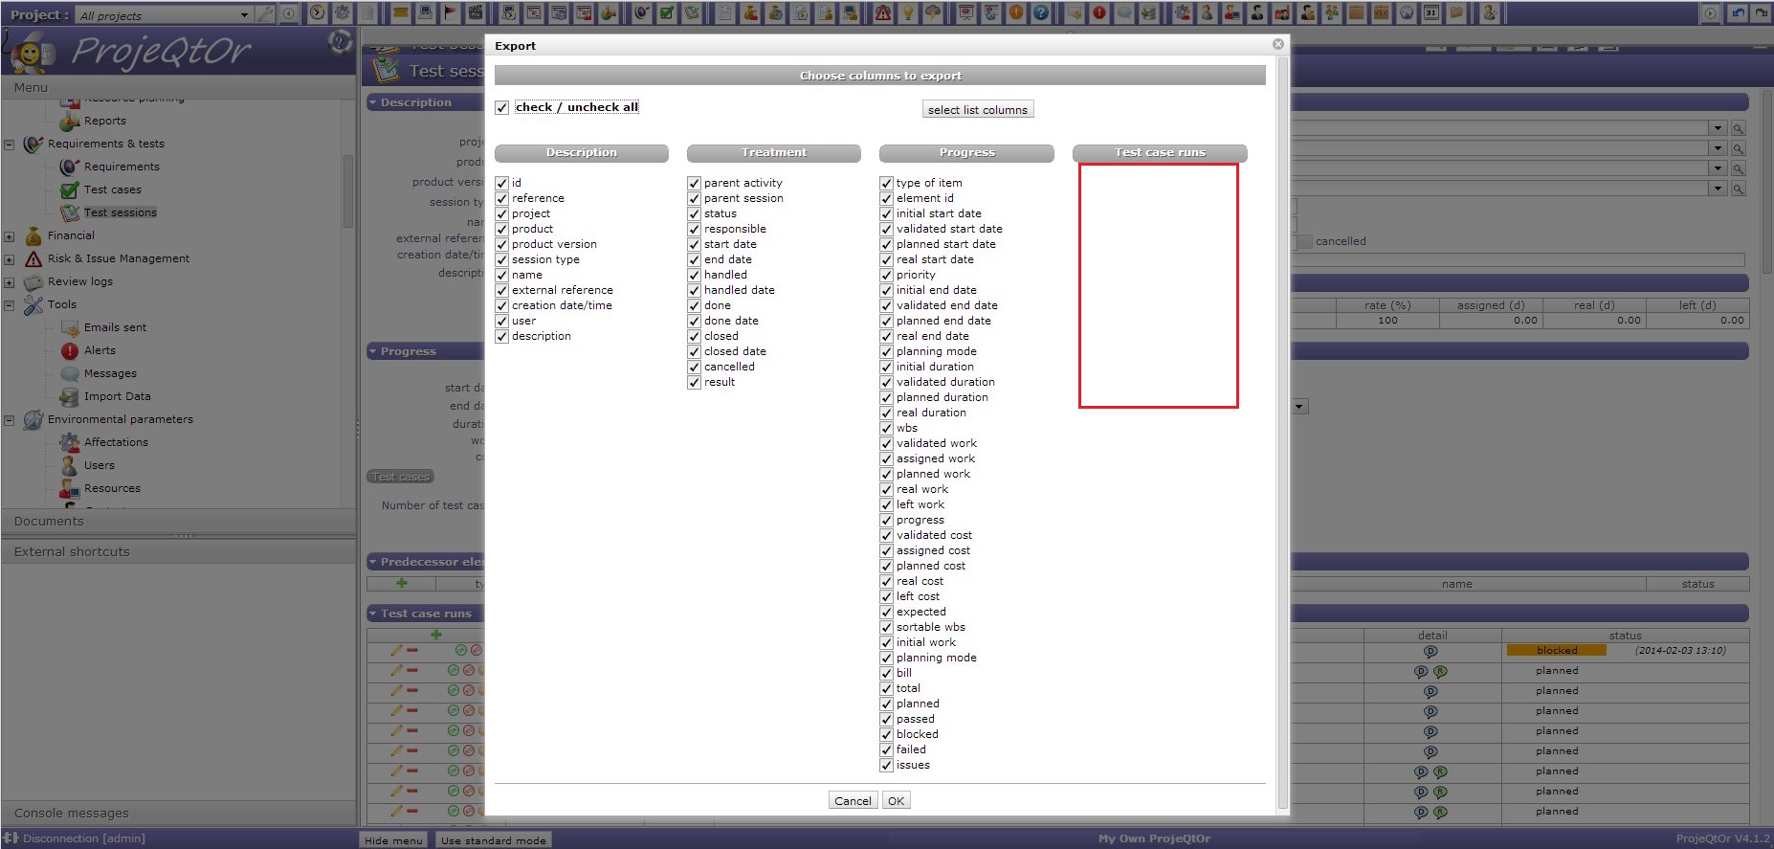
Task: Click the Hide menu button
Action: [x=393, y=840]
